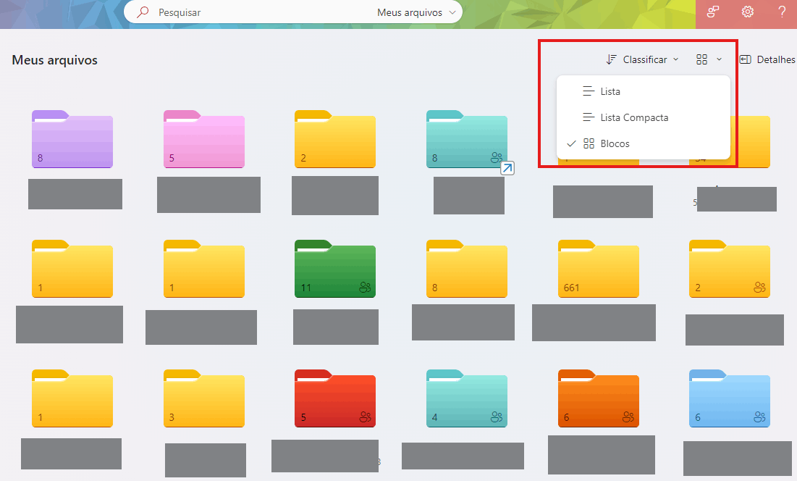The width and height of the screenshot is (797, 481).
Task: Click the magnifying glass search icon
Action: point(143,12)
